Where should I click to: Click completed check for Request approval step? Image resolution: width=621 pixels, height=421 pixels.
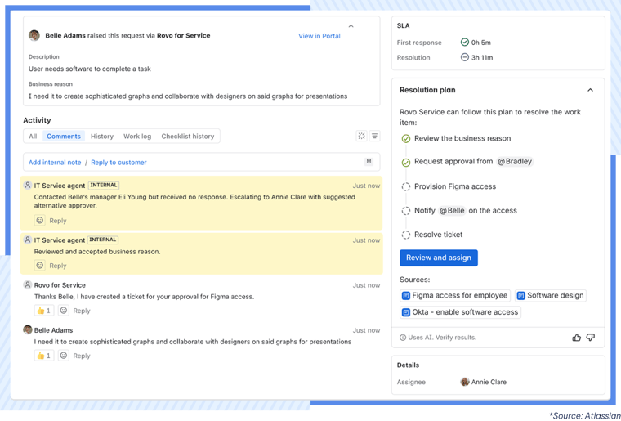pos(405,163)
